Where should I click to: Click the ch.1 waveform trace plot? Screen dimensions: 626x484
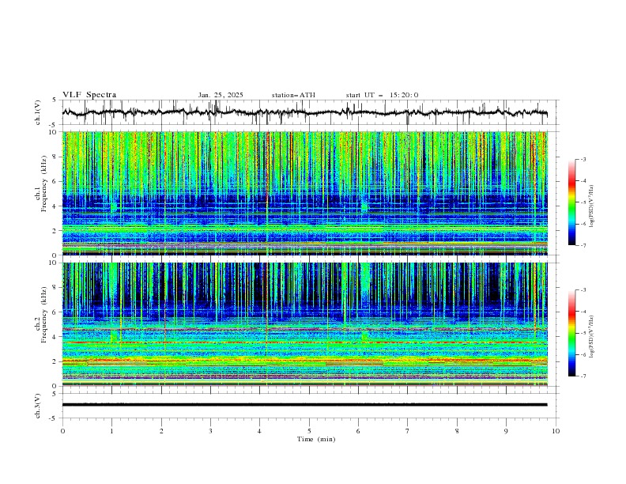pyautogui.click(x=304, y=112)
